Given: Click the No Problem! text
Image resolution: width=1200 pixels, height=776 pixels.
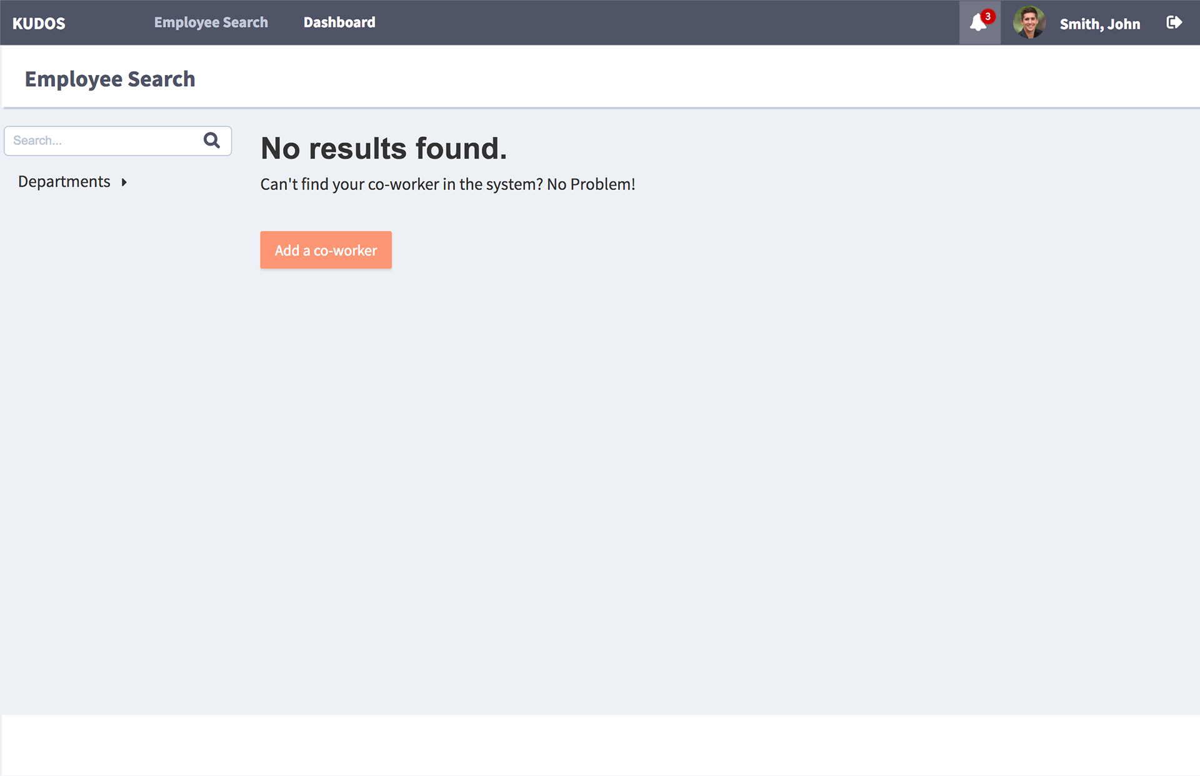Looking at the screenshot, I should 591,184.
